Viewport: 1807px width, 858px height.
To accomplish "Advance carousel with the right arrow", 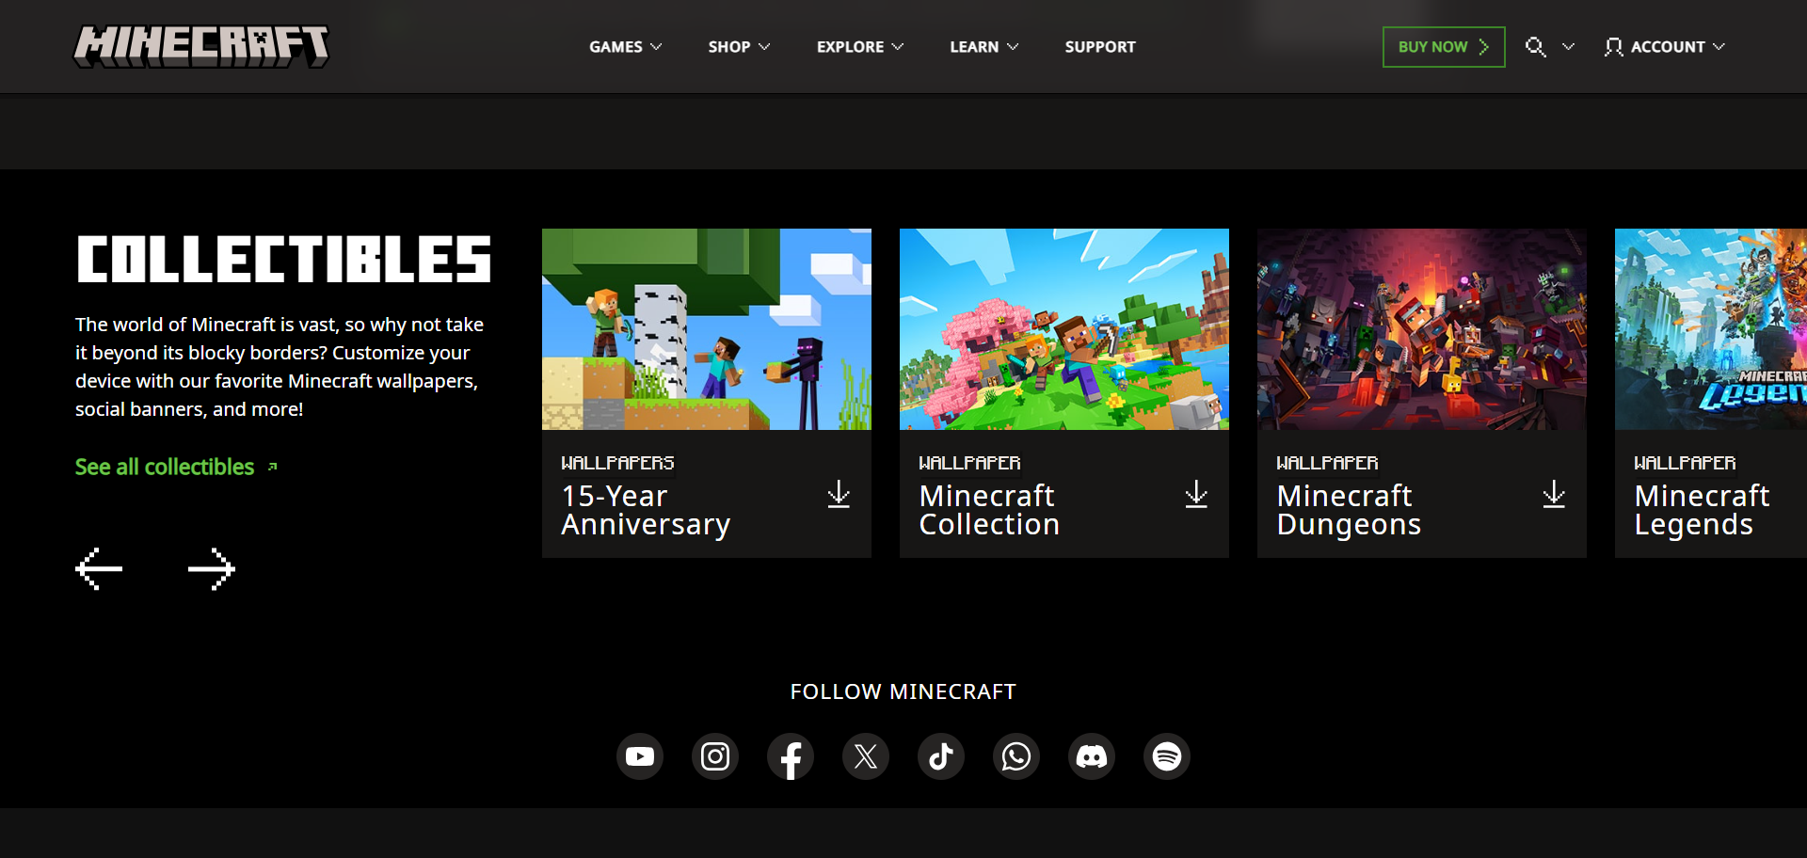I will coord(211,568).
